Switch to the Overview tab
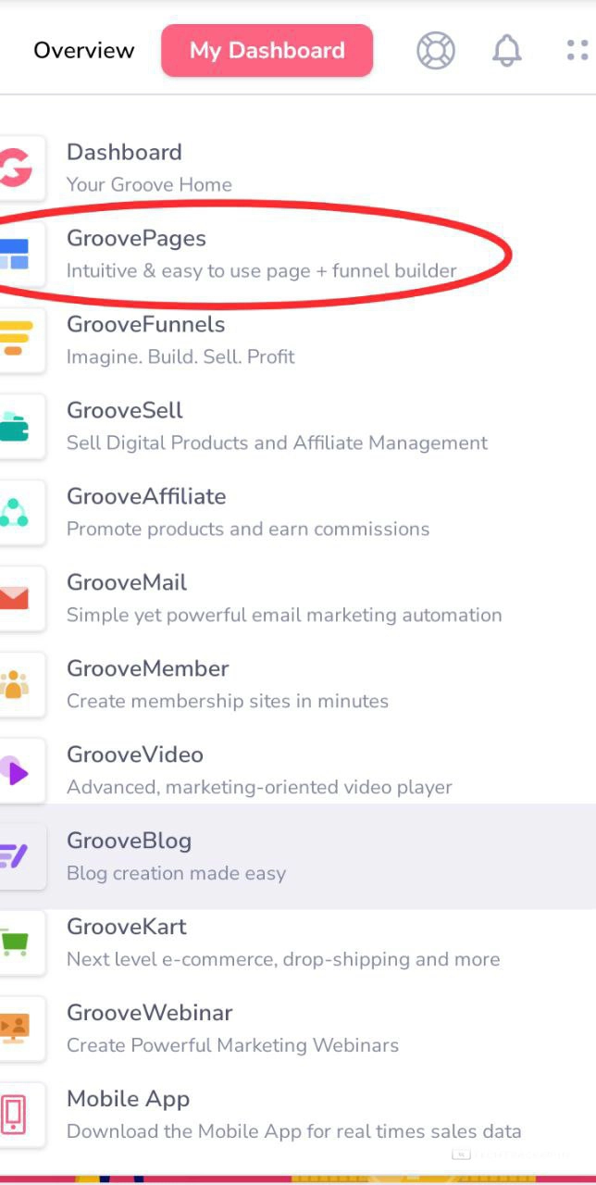Image resolution: width=596 pixels, height=1185 pixels. [84, 51]
